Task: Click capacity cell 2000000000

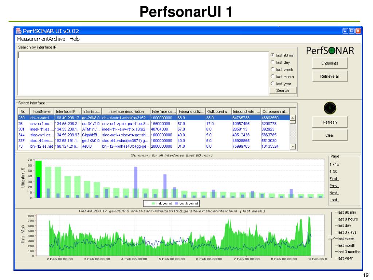Action: tap(164, 147)
